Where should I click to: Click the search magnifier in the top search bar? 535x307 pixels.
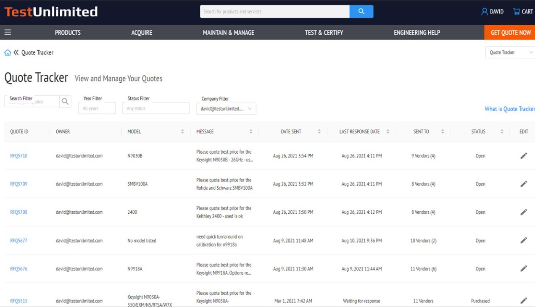pos(361,11)
